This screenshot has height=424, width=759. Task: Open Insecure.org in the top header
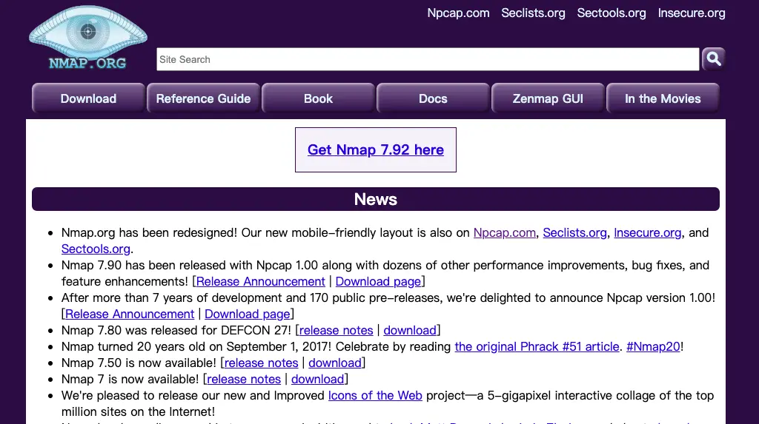pos(692,13)
